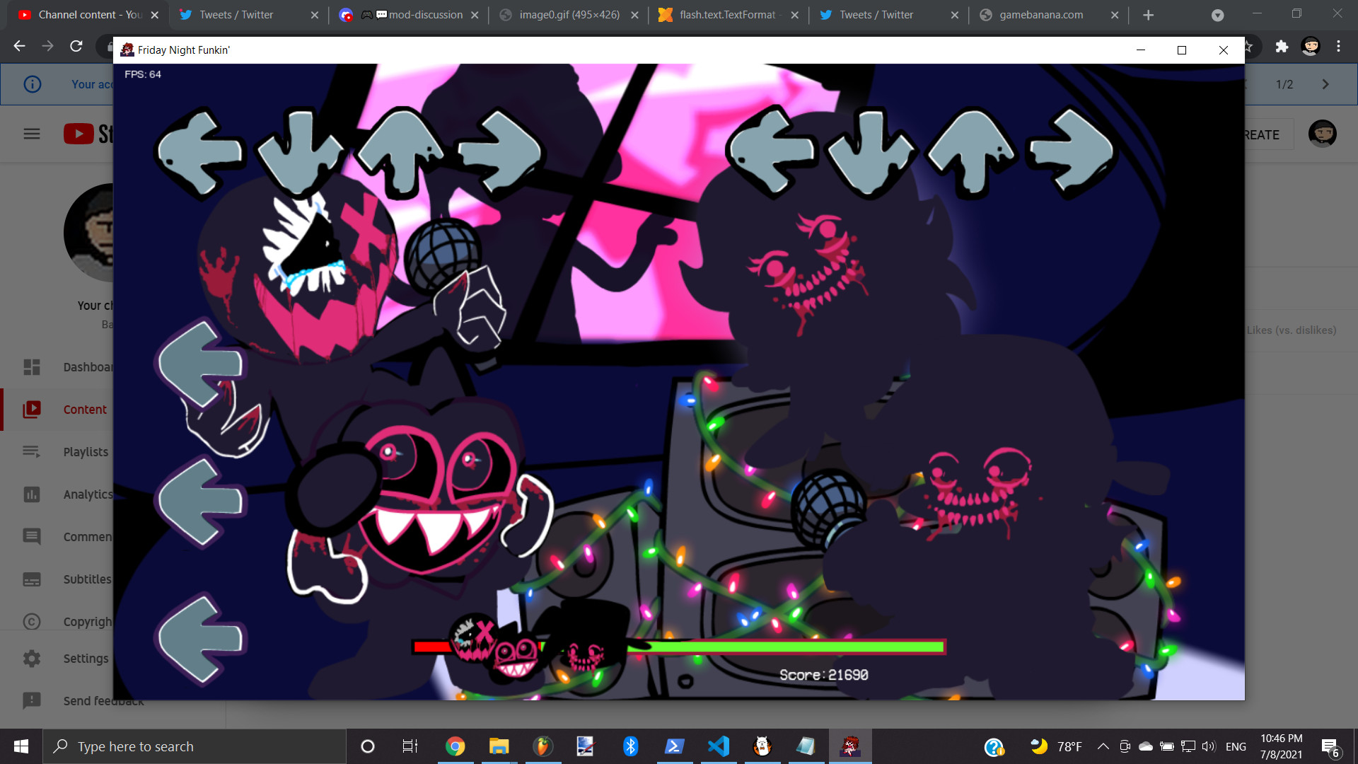Open File Explorer from the taskbar

pos(499,746)
